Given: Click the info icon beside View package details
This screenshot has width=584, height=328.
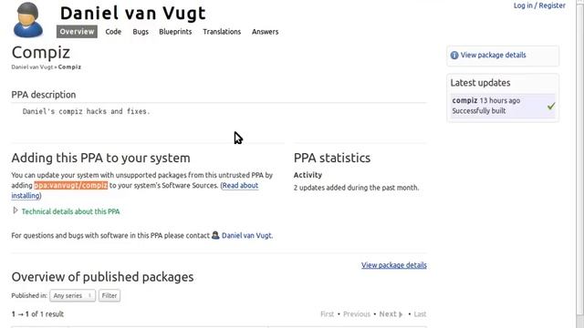Looking at the screenshot, I should (454, 55).
